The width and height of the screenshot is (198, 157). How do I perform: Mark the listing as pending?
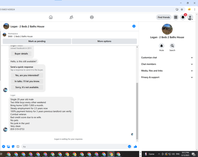pyautogui.click(x=37, y=41)
